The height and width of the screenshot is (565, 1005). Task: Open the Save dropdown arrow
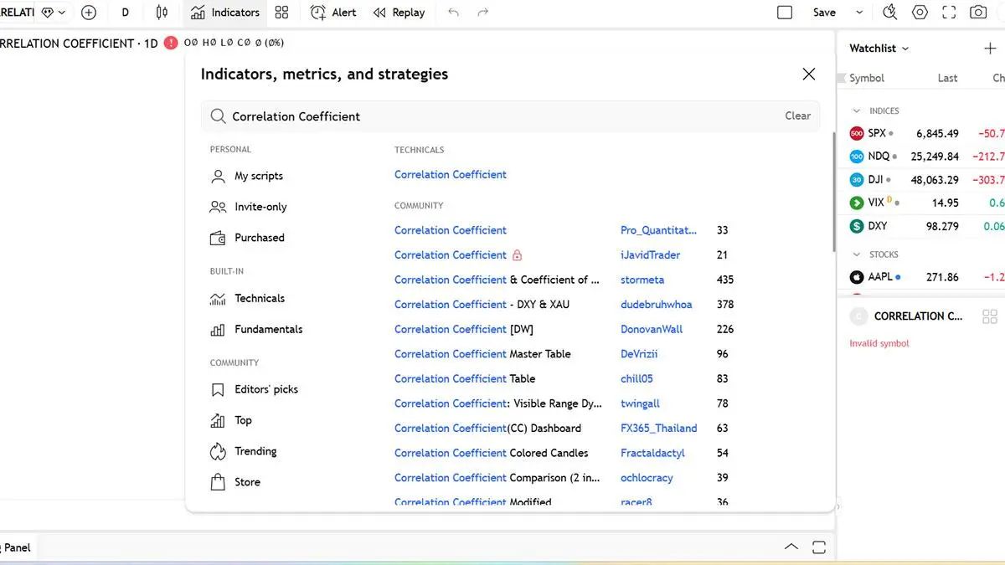click(x=859, y=13)
